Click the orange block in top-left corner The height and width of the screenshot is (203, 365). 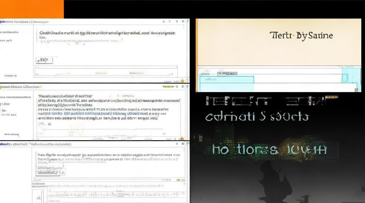coord(32,9)
